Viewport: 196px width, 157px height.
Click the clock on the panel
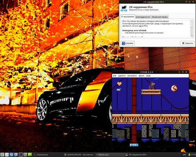(194, 155)
